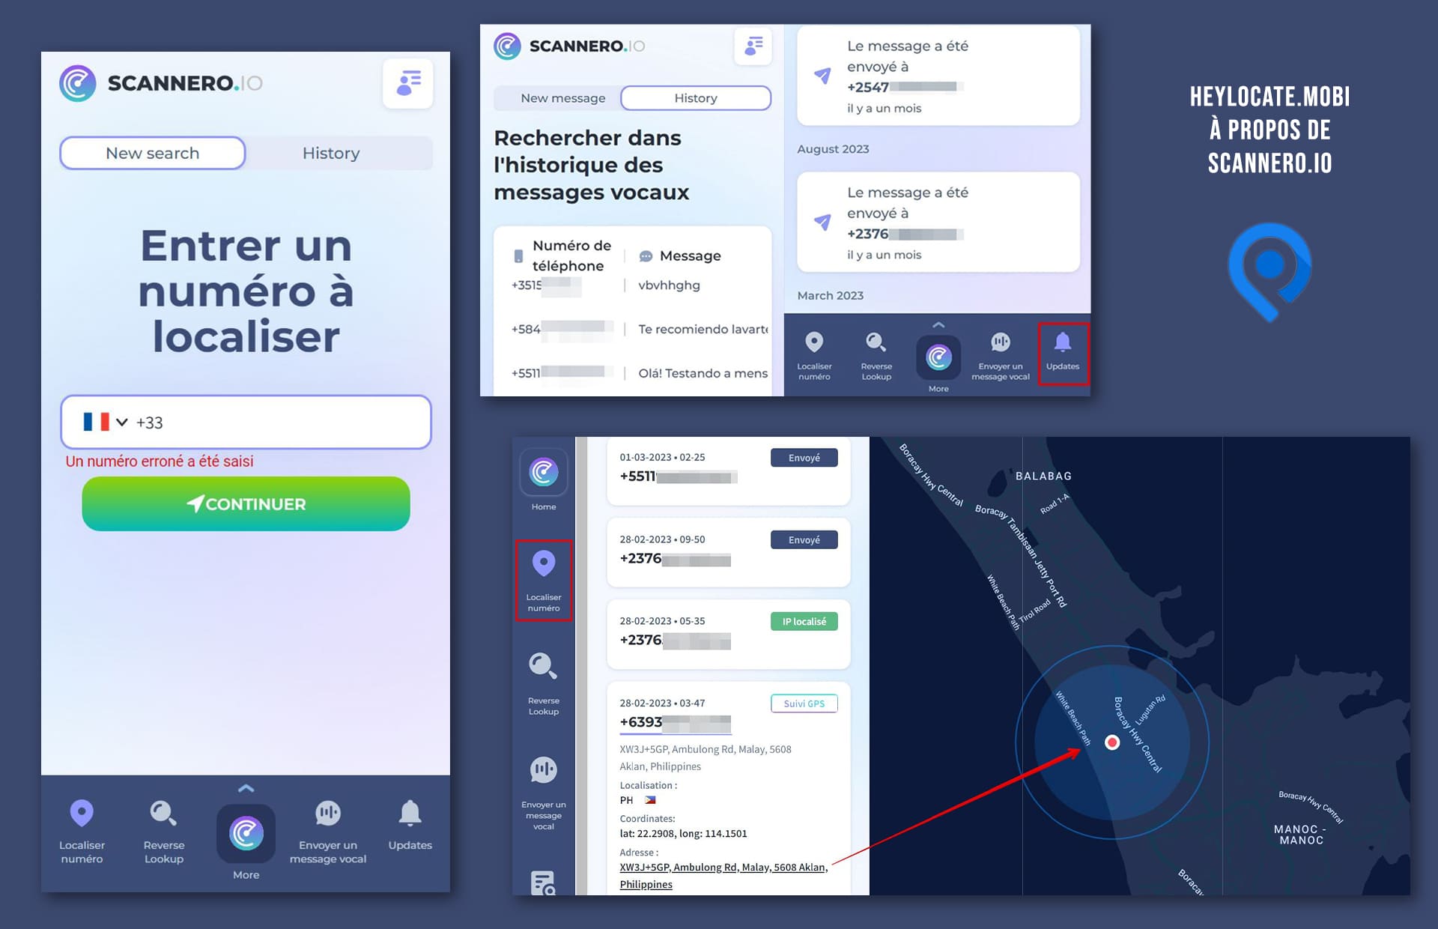Open the French flag country code dropdown
Image resolution: width=1438 pixels, height=929 pixels.
pyautogui.click(x=105, y=422)
